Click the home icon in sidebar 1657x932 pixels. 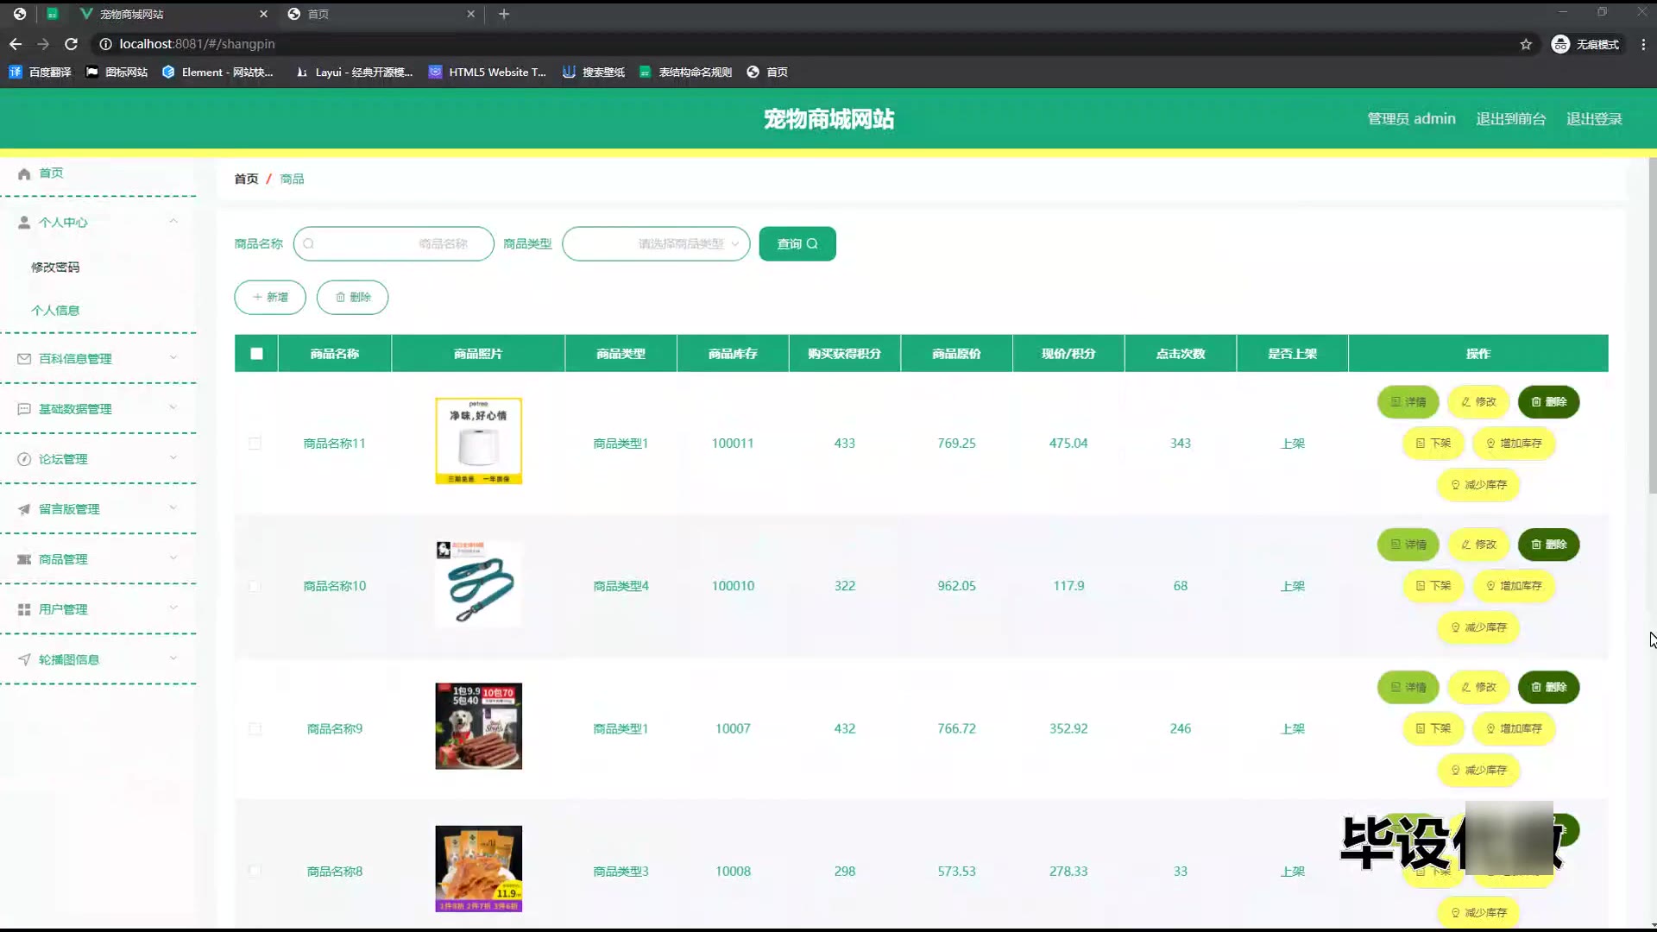[x=24, y=173]
